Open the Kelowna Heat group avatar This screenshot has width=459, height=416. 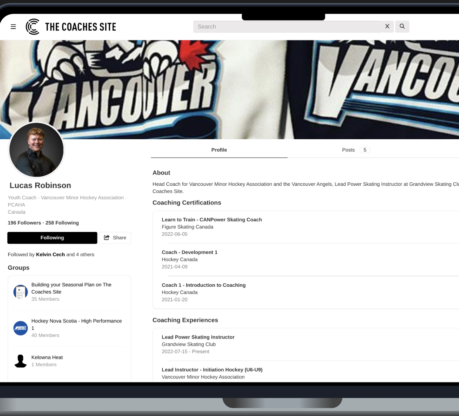coord(20,361)
